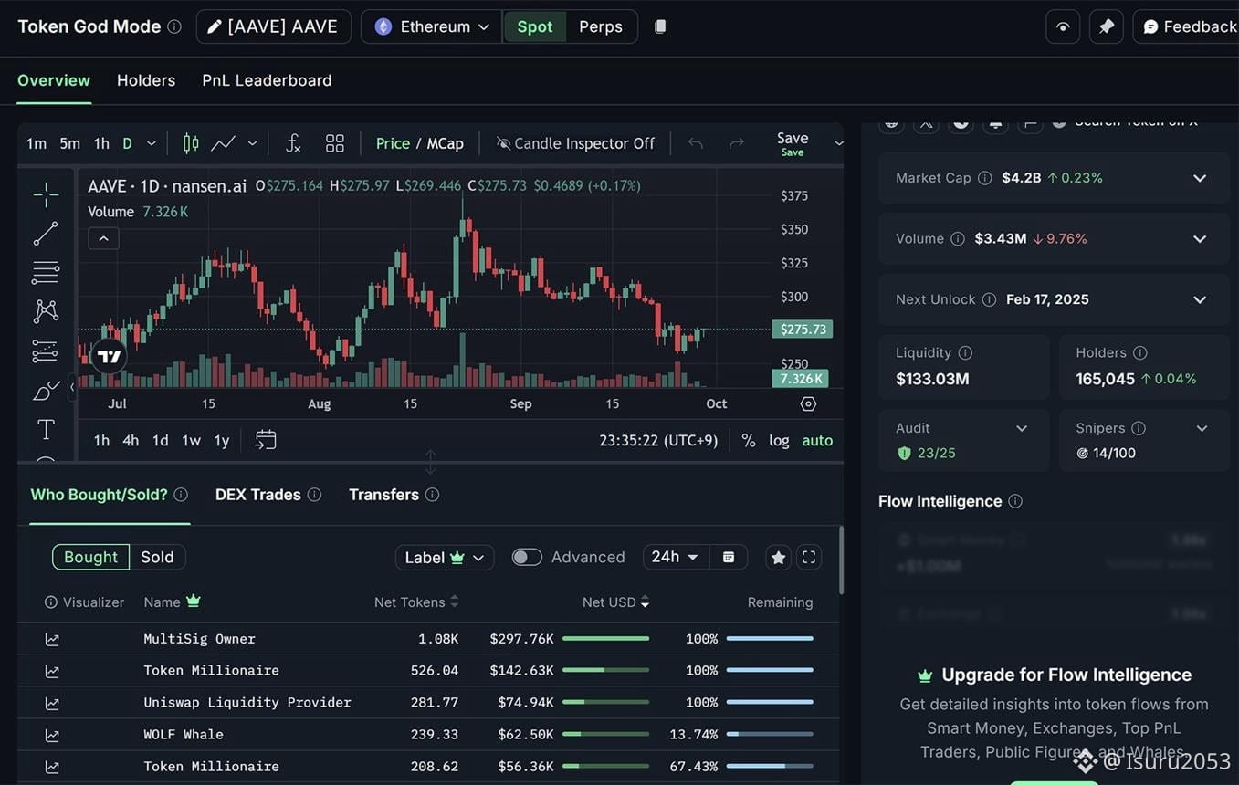The height and width of the screenshot is (785, 1239).
Task: Show info for Flow Intelligence
Action: 1015,501
